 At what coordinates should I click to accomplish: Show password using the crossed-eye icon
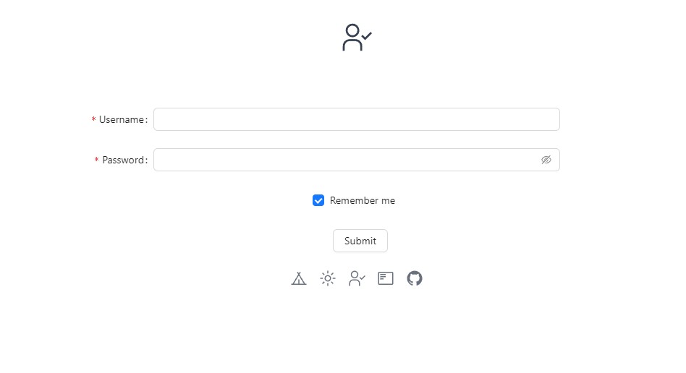click(x=546, y=160)
